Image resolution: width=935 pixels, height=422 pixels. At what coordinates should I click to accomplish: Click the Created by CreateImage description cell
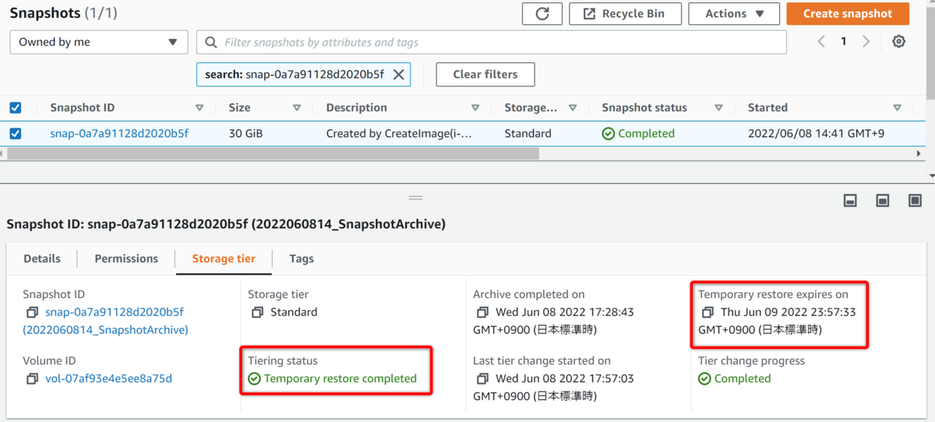pyautogui.click(x=399, y=133)
